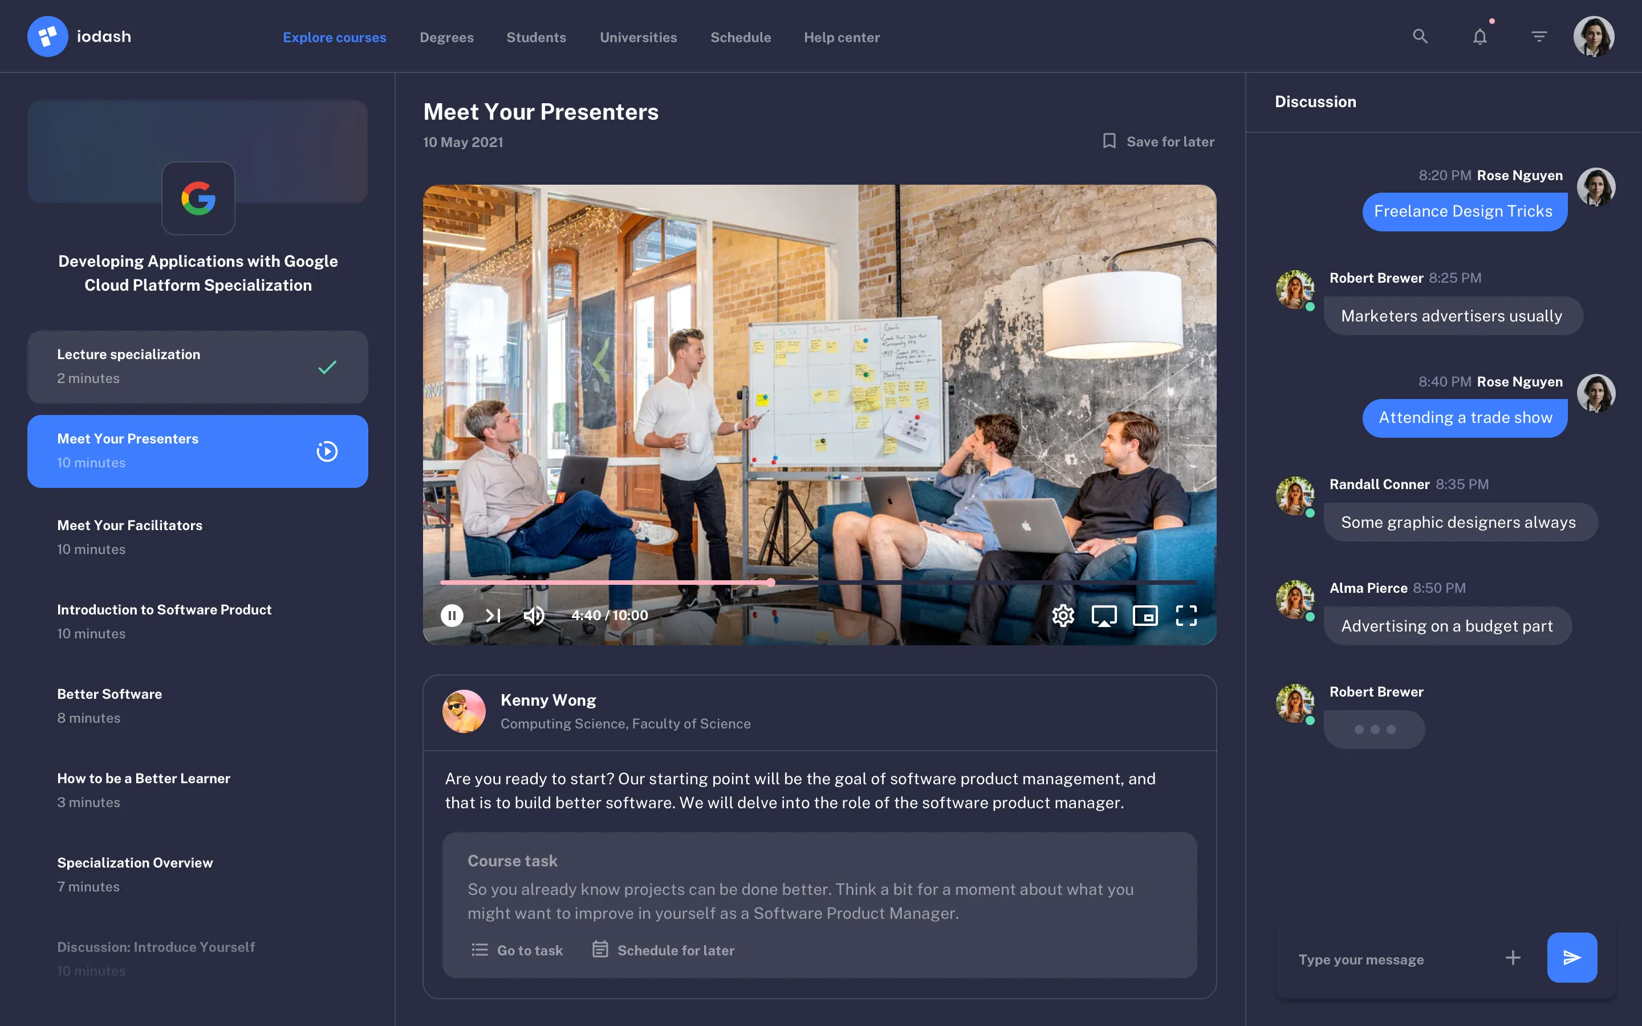Play the Meet Your Presenters lesson
Image resolution: width=1642 pixels, height=1026 pixels.
(326, 450)
